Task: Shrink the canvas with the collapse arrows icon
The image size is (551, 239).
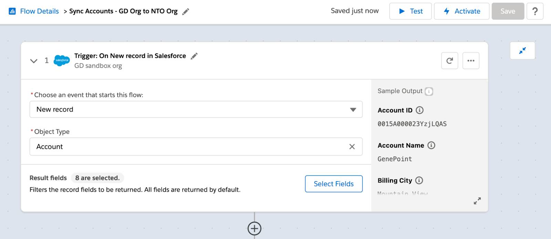Action: 522,51
